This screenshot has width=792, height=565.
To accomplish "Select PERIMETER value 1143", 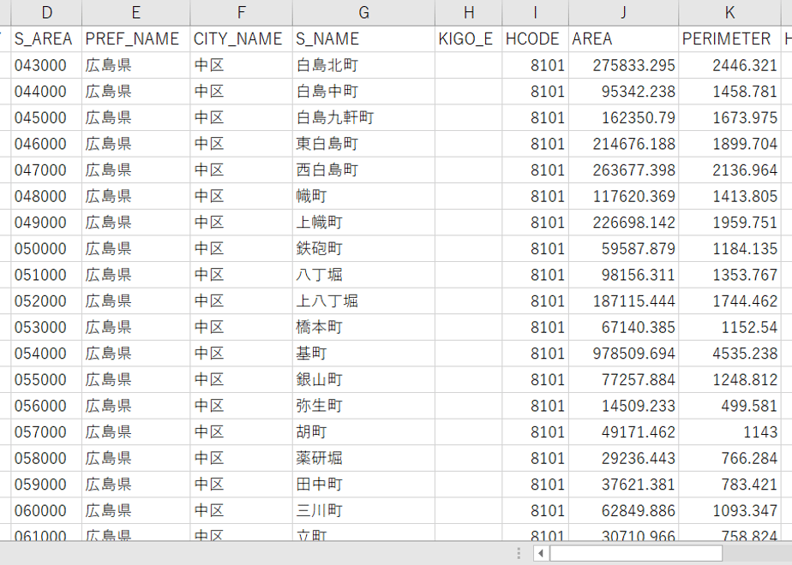I will [x=730, y=432].
